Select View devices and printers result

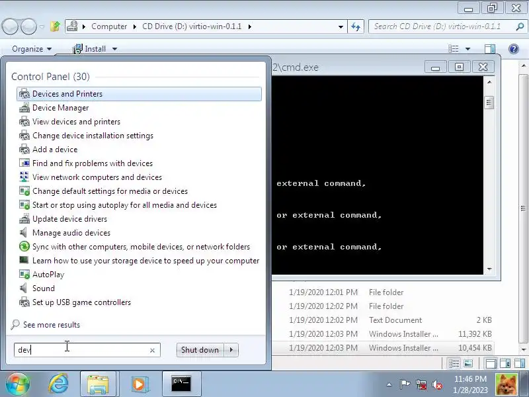[76, 122]
